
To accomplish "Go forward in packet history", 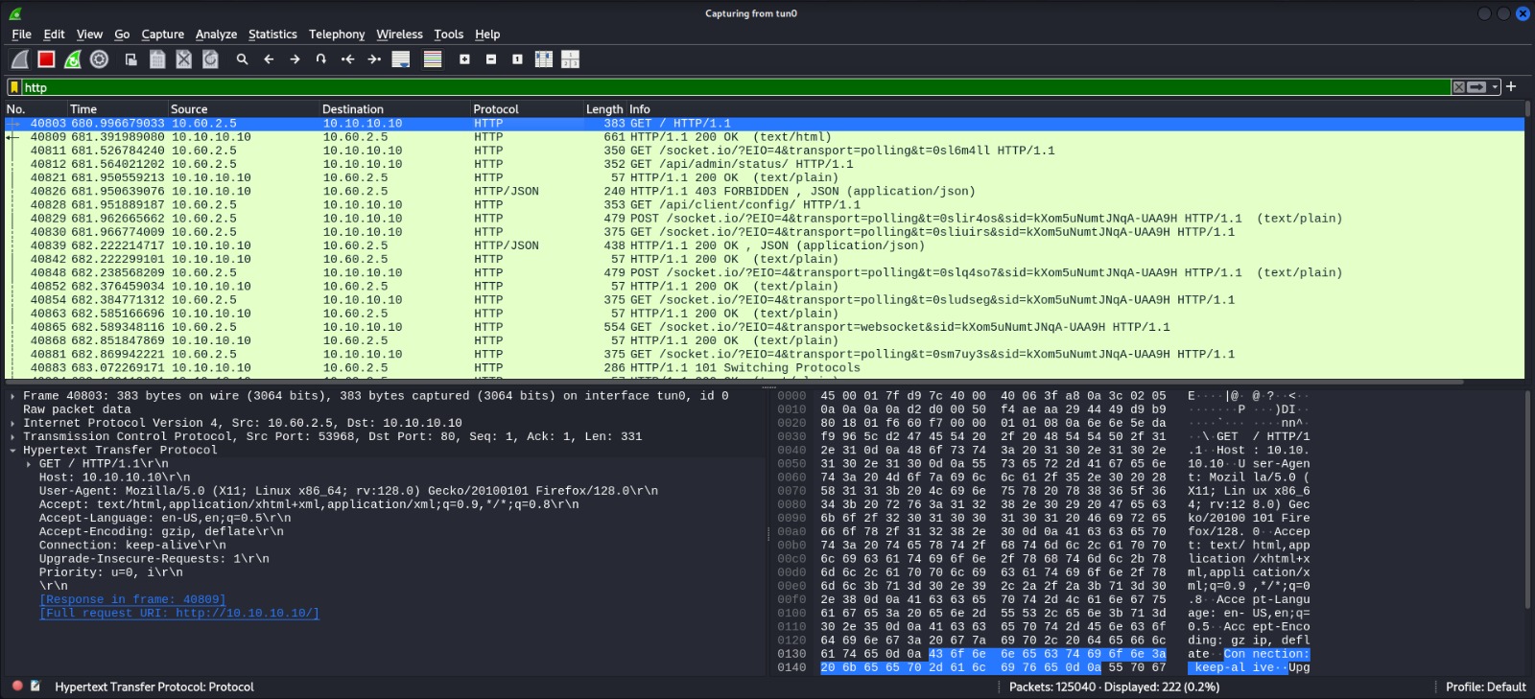I will 295,59.
